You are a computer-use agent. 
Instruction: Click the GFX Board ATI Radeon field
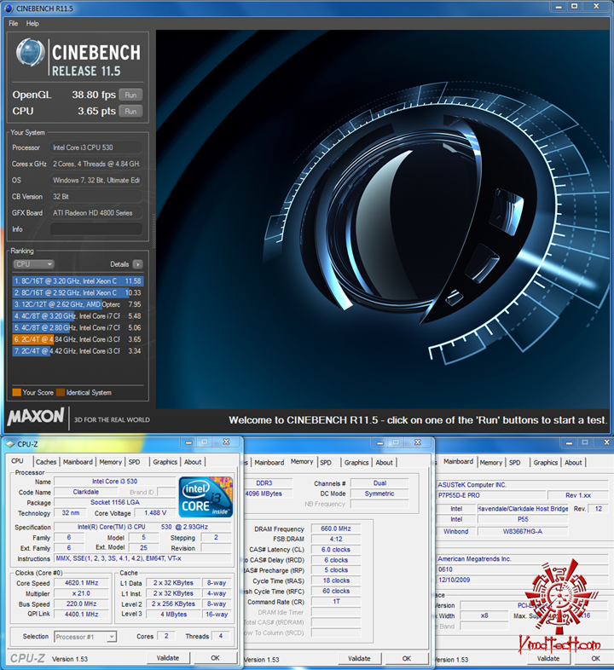[x=96, y=213]
